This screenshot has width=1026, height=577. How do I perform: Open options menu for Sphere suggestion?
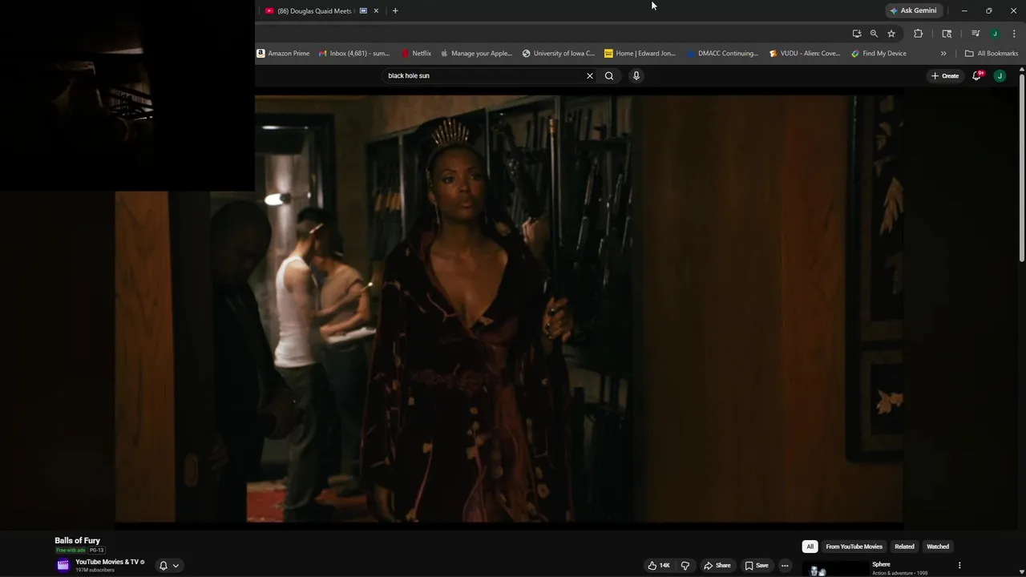click(x=959, y=565)
